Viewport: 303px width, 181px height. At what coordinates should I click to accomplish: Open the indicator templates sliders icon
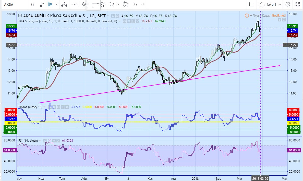95,4
